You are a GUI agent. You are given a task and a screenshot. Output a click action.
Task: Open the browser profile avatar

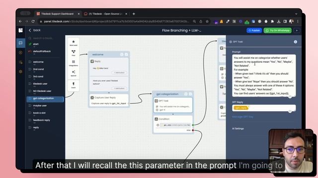[x=292, y=21]
